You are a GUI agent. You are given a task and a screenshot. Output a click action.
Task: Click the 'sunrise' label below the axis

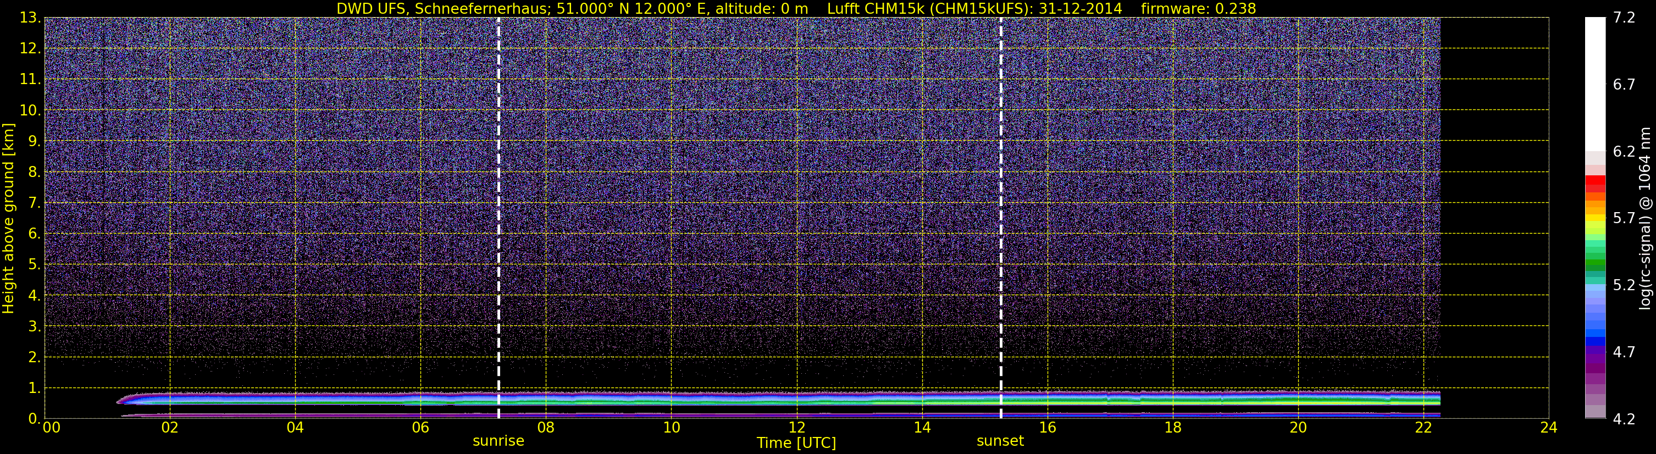[x=498, y=441]
